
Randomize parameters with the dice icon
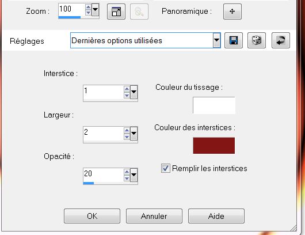[257, 40]
